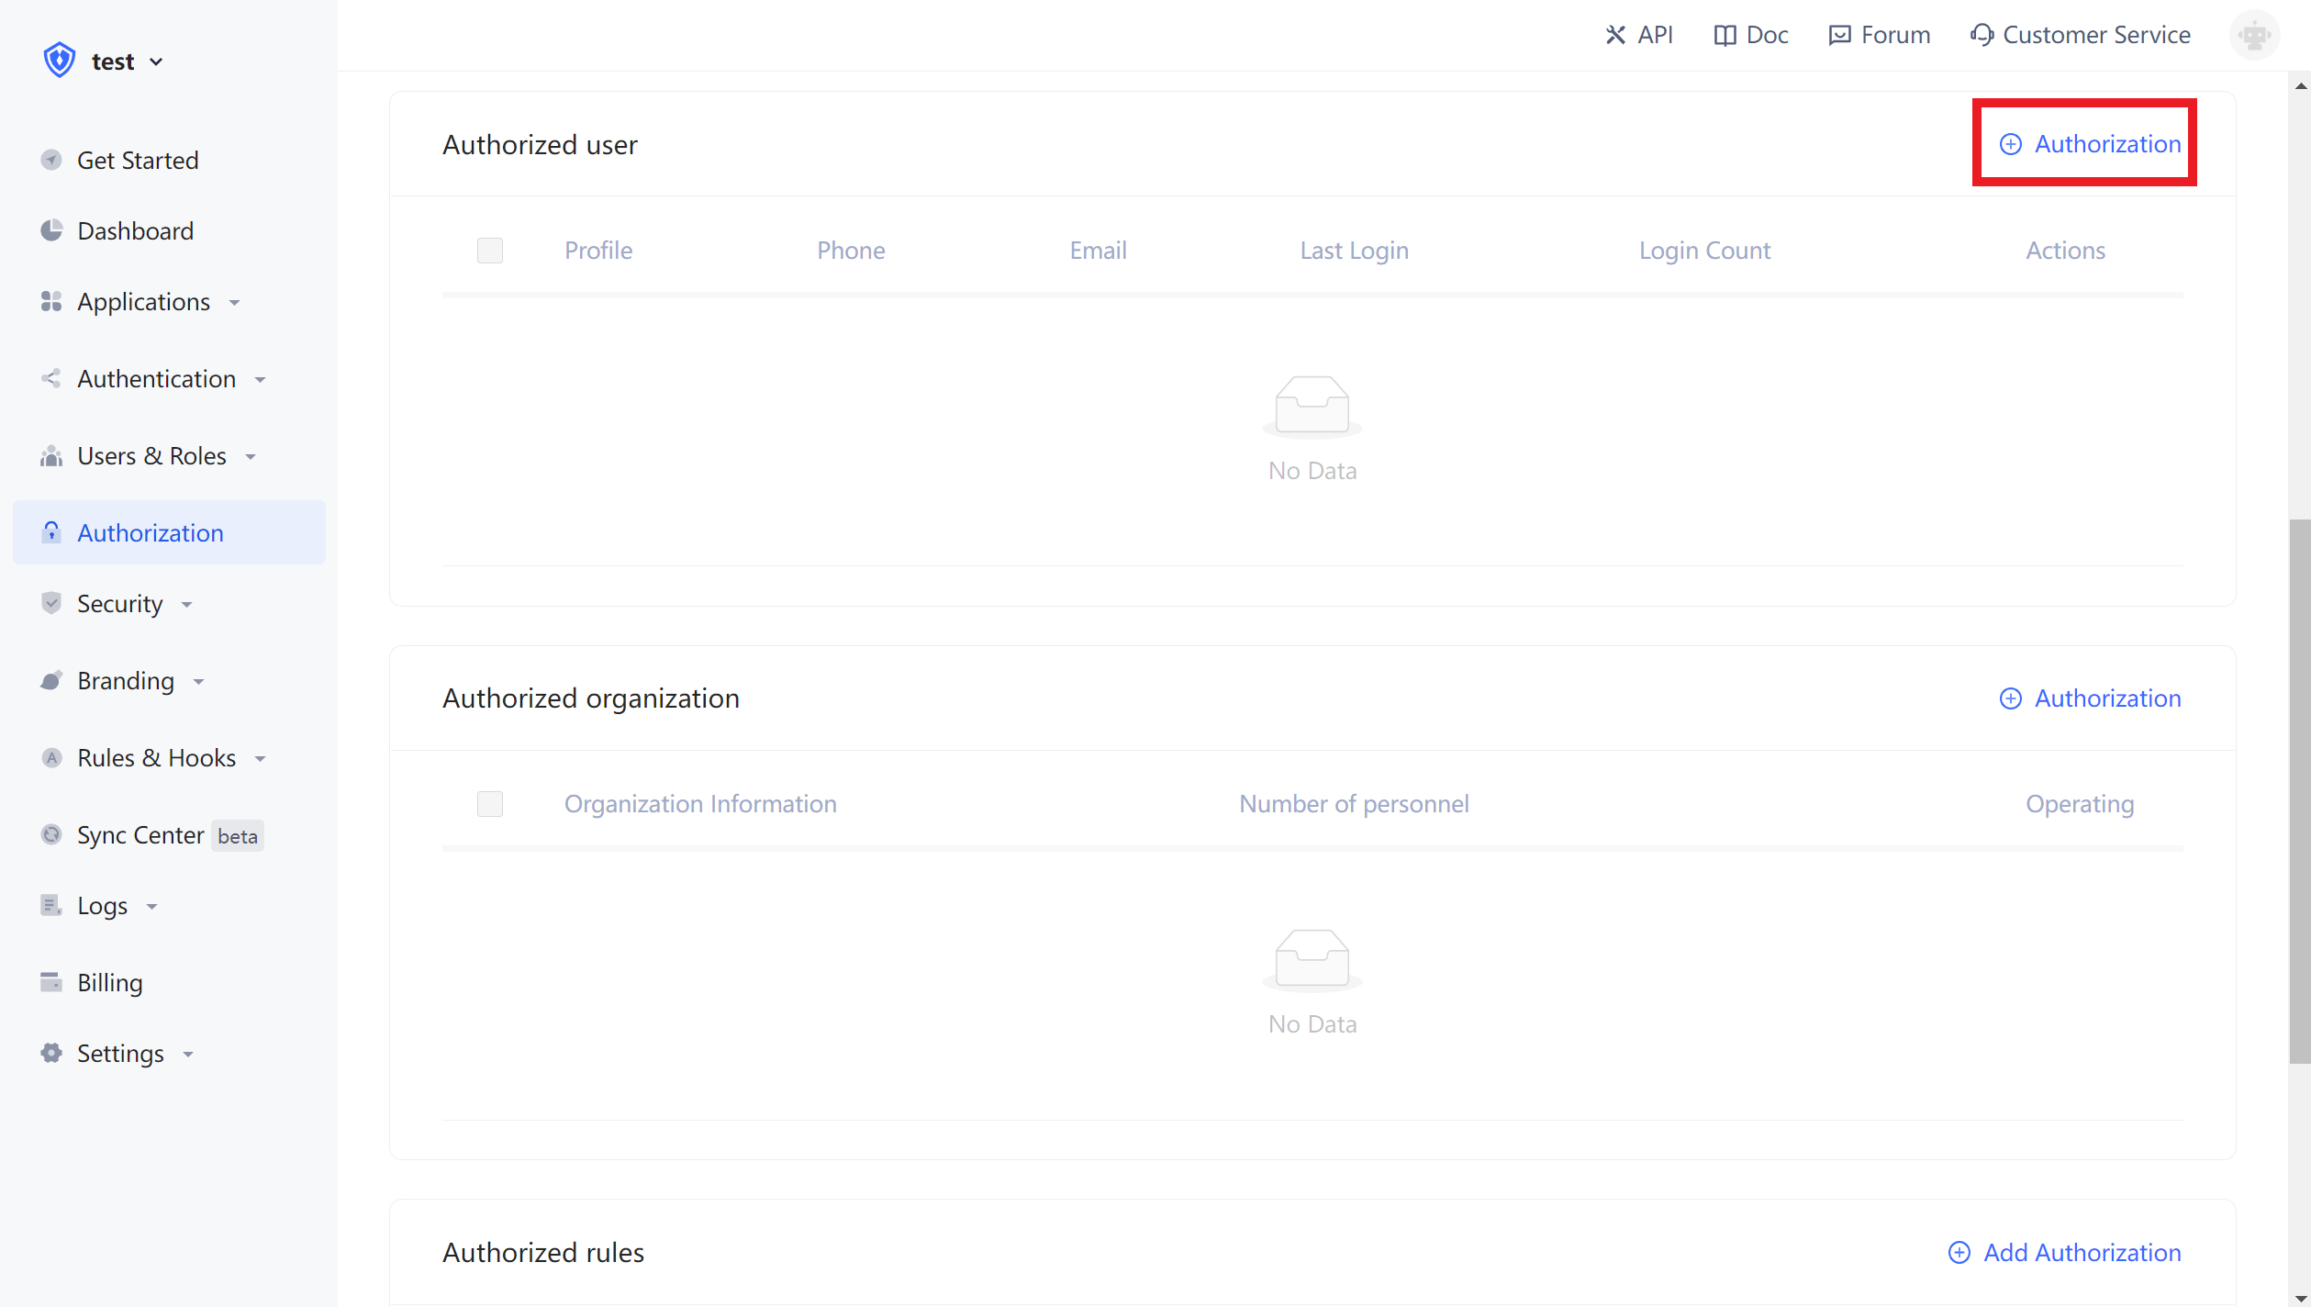Click the Customer Service headset icon
2311x1307 pixels.
(x=1982, y=35)
